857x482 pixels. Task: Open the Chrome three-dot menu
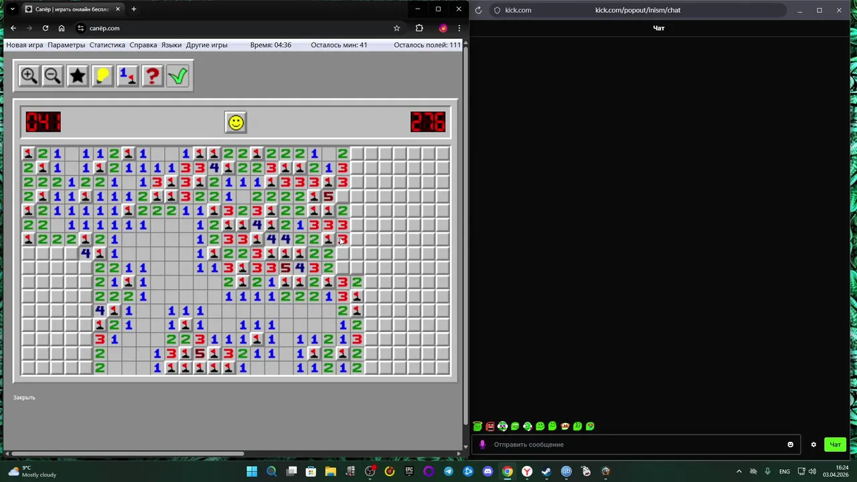(459, 28)
